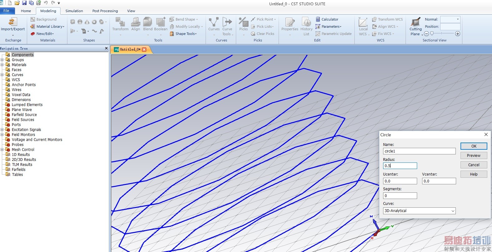Select the Blend tool
Image resolution: width=492 pixels, height=252 pixels.
(x=148, y=25)
